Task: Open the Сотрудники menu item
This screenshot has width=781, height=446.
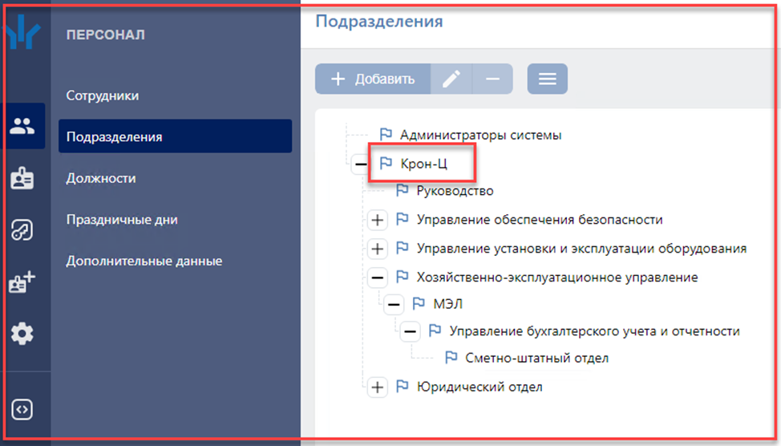Action: point(102,95)
